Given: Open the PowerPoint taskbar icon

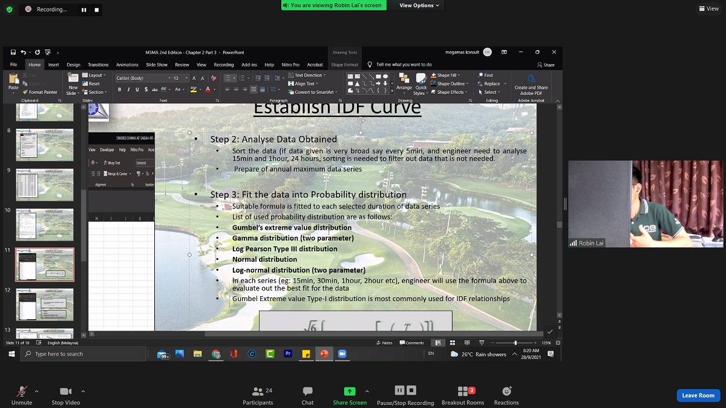Looking at the screenshot, I should point(324,354).
